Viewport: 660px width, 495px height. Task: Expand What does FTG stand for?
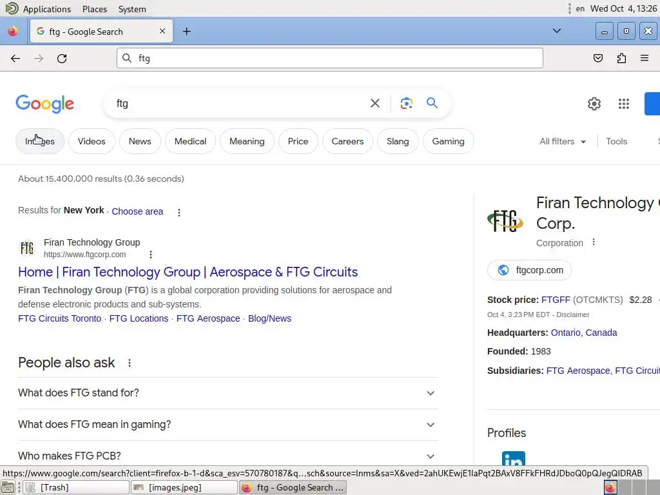228,393
